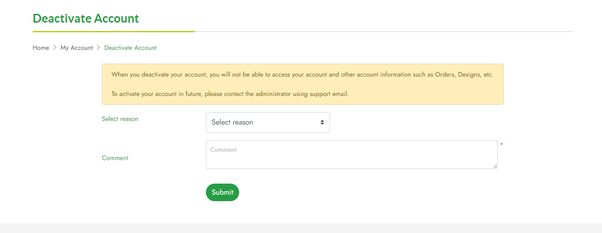Click the yellow deactivation warning box
Image resolution: width=602 pixels, height=233 pixels.
[x=302, y=84]
